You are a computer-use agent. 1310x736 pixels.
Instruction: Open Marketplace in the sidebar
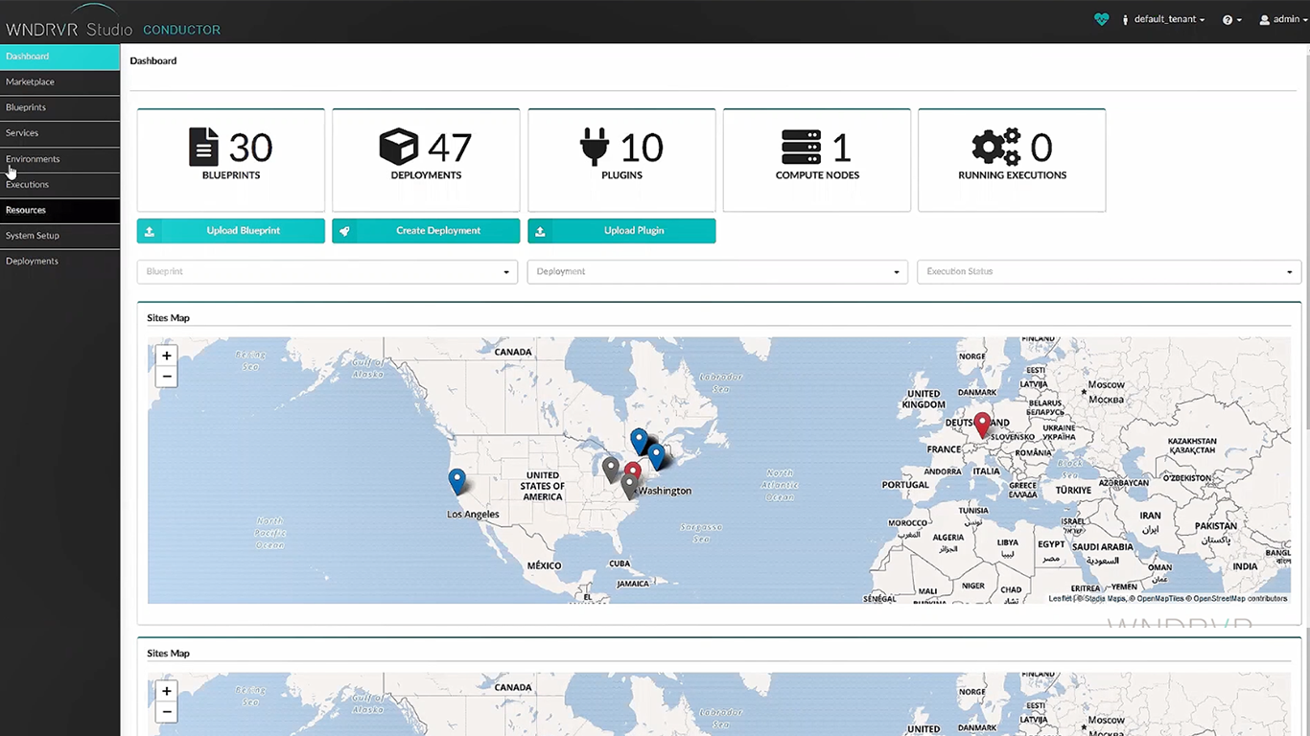click(x=59, y=82)
